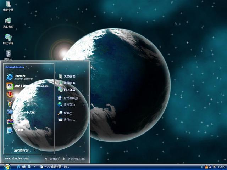Select the 网上邻居 desktop icon
The height and width of the screenshot is (170, 227).
(x=8, y=38)
